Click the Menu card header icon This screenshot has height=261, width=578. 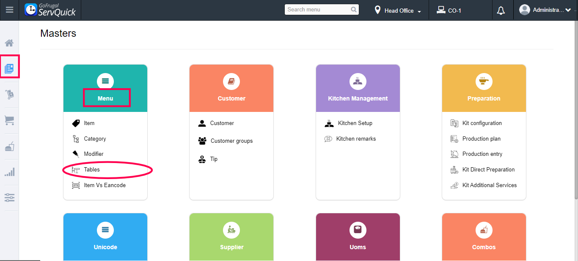(x=105, y=81)
